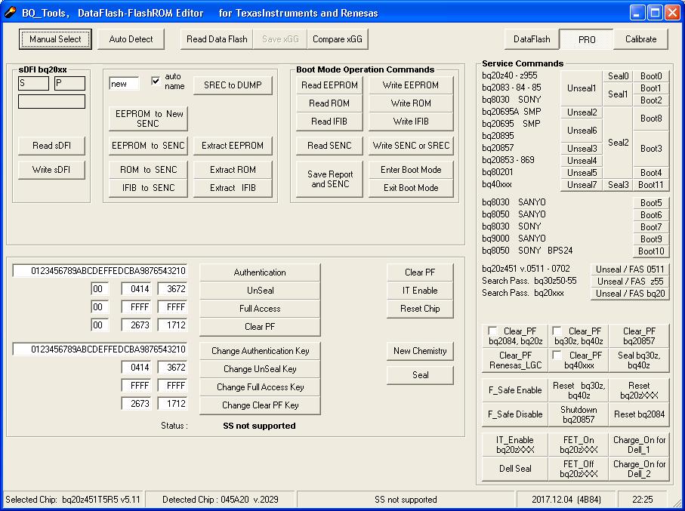Click the Extract IFIB button
Screen dimensions: 685x511
tap(233, 188)
